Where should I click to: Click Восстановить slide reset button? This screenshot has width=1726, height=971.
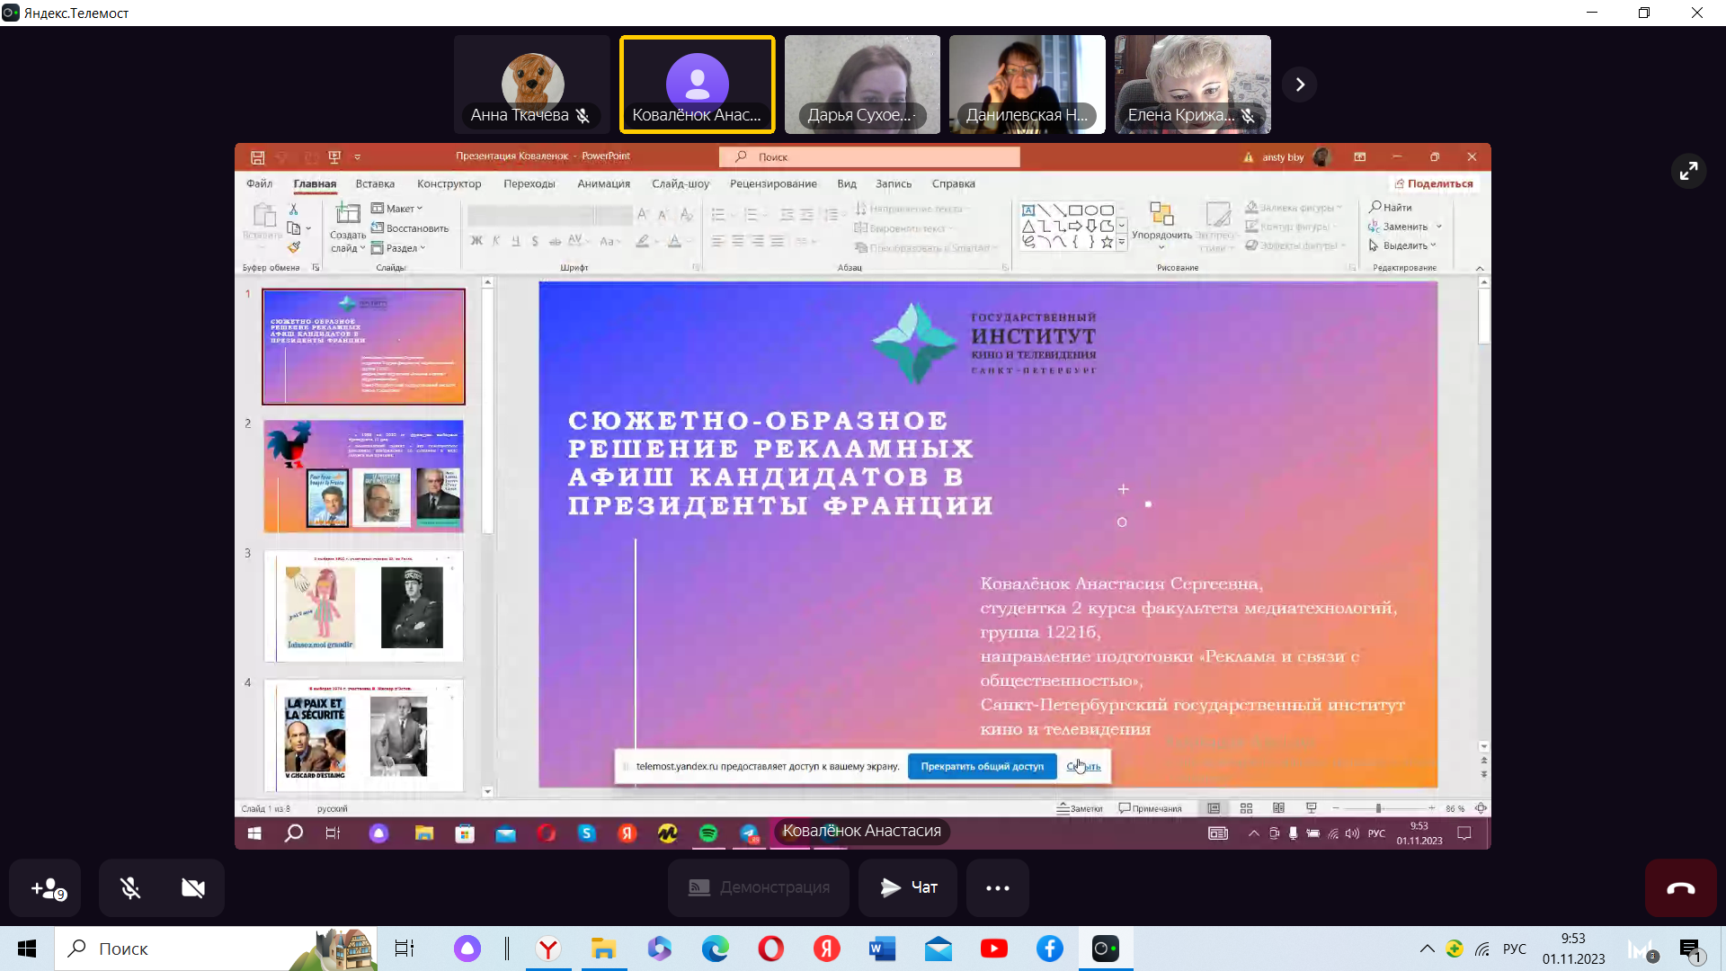click(x=410, y=228)
